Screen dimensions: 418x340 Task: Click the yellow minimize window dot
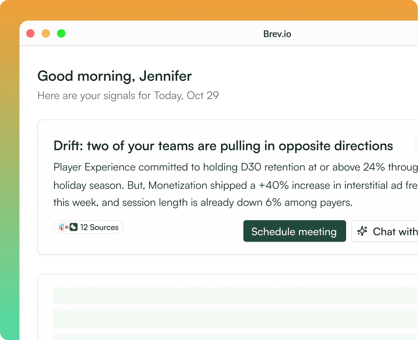(x=46, y=33)
